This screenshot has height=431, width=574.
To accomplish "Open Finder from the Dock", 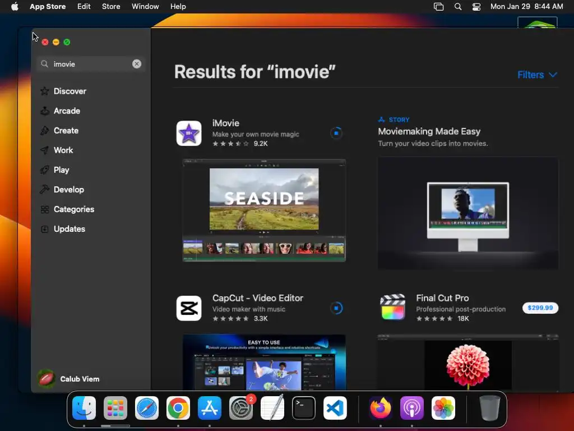I will coord(84,408).
